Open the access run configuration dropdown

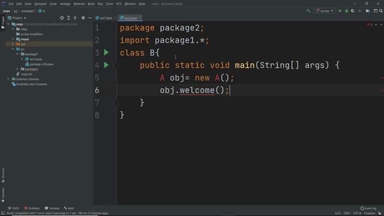[x=325, y=11]
